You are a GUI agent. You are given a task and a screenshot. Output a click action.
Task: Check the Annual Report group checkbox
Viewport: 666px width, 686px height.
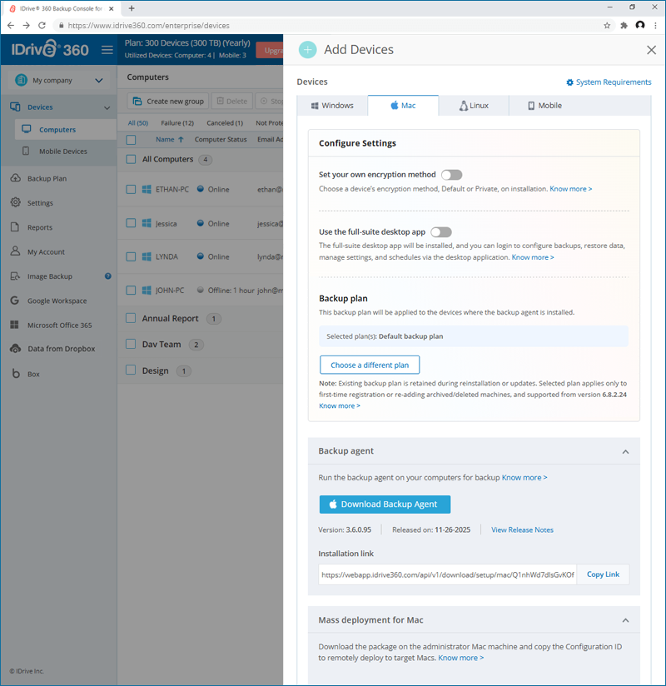point(131,318)
